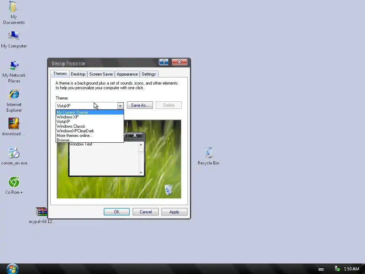Click the OK button
This screenshot has width=365, height=274.
tap(117, 212)
